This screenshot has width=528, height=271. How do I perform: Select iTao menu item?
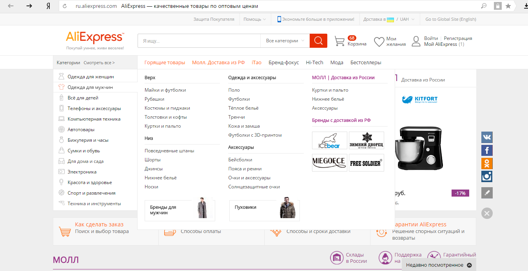(256, 63)
